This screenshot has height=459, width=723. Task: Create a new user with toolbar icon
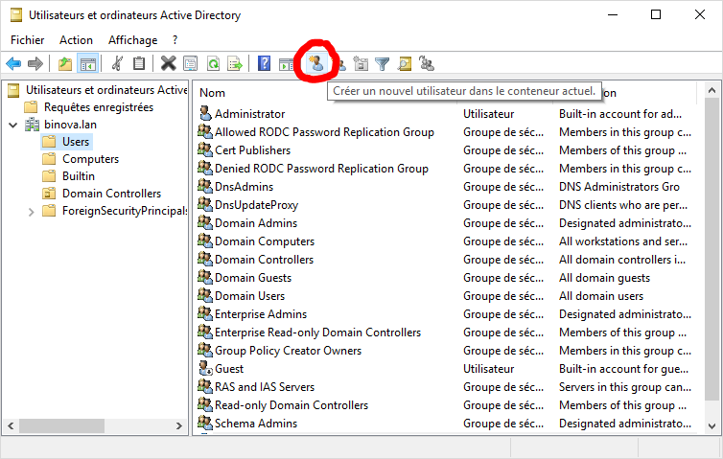click(x=315, y=63)
